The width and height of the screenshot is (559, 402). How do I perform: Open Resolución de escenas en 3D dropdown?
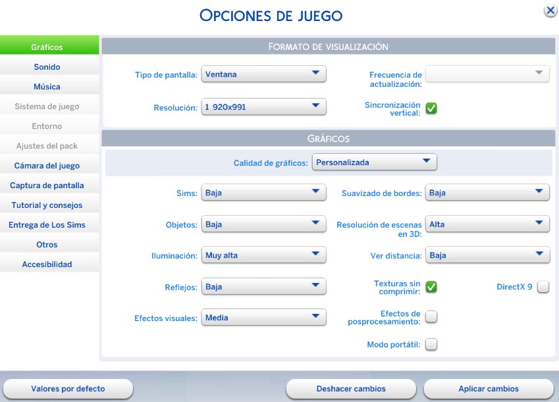(487, 224)
